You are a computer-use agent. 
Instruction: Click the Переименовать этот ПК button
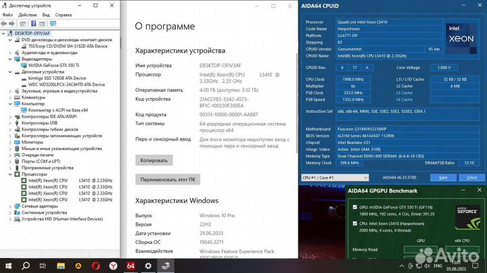168,180
